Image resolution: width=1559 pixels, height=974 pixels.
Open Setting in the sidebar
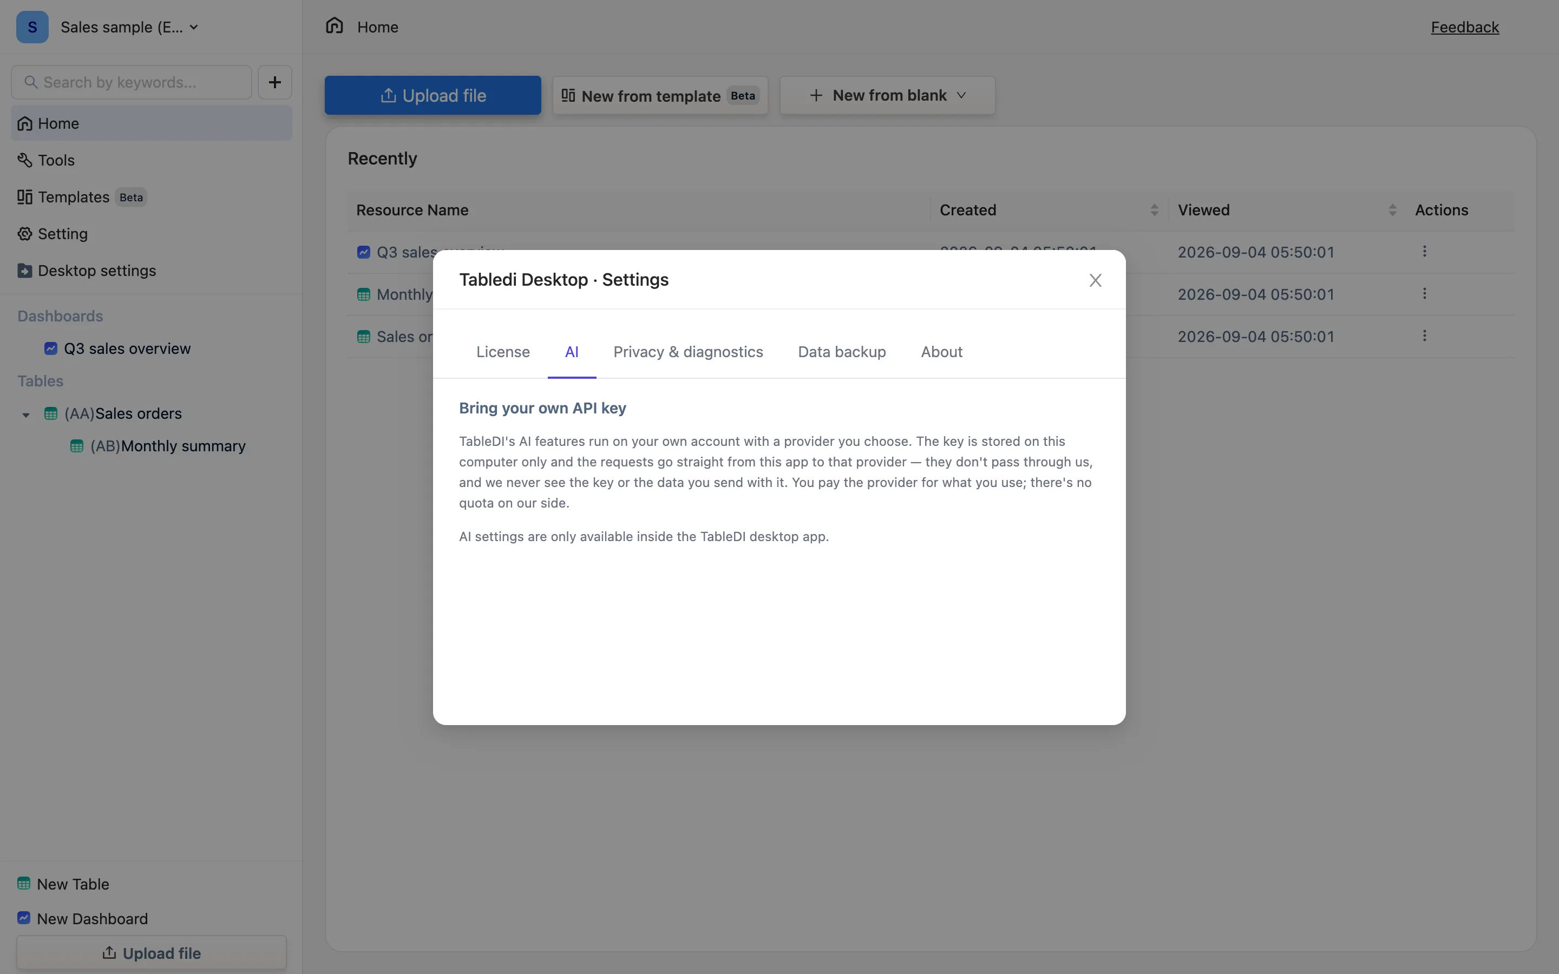tap(152, 234)
